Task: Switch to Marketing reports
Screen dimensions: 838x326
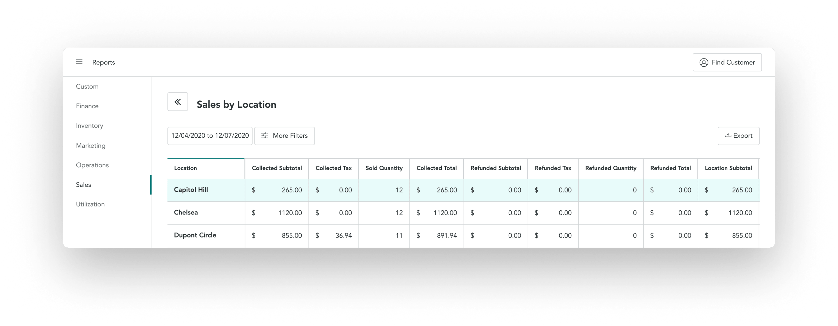Action: [91, 146]
